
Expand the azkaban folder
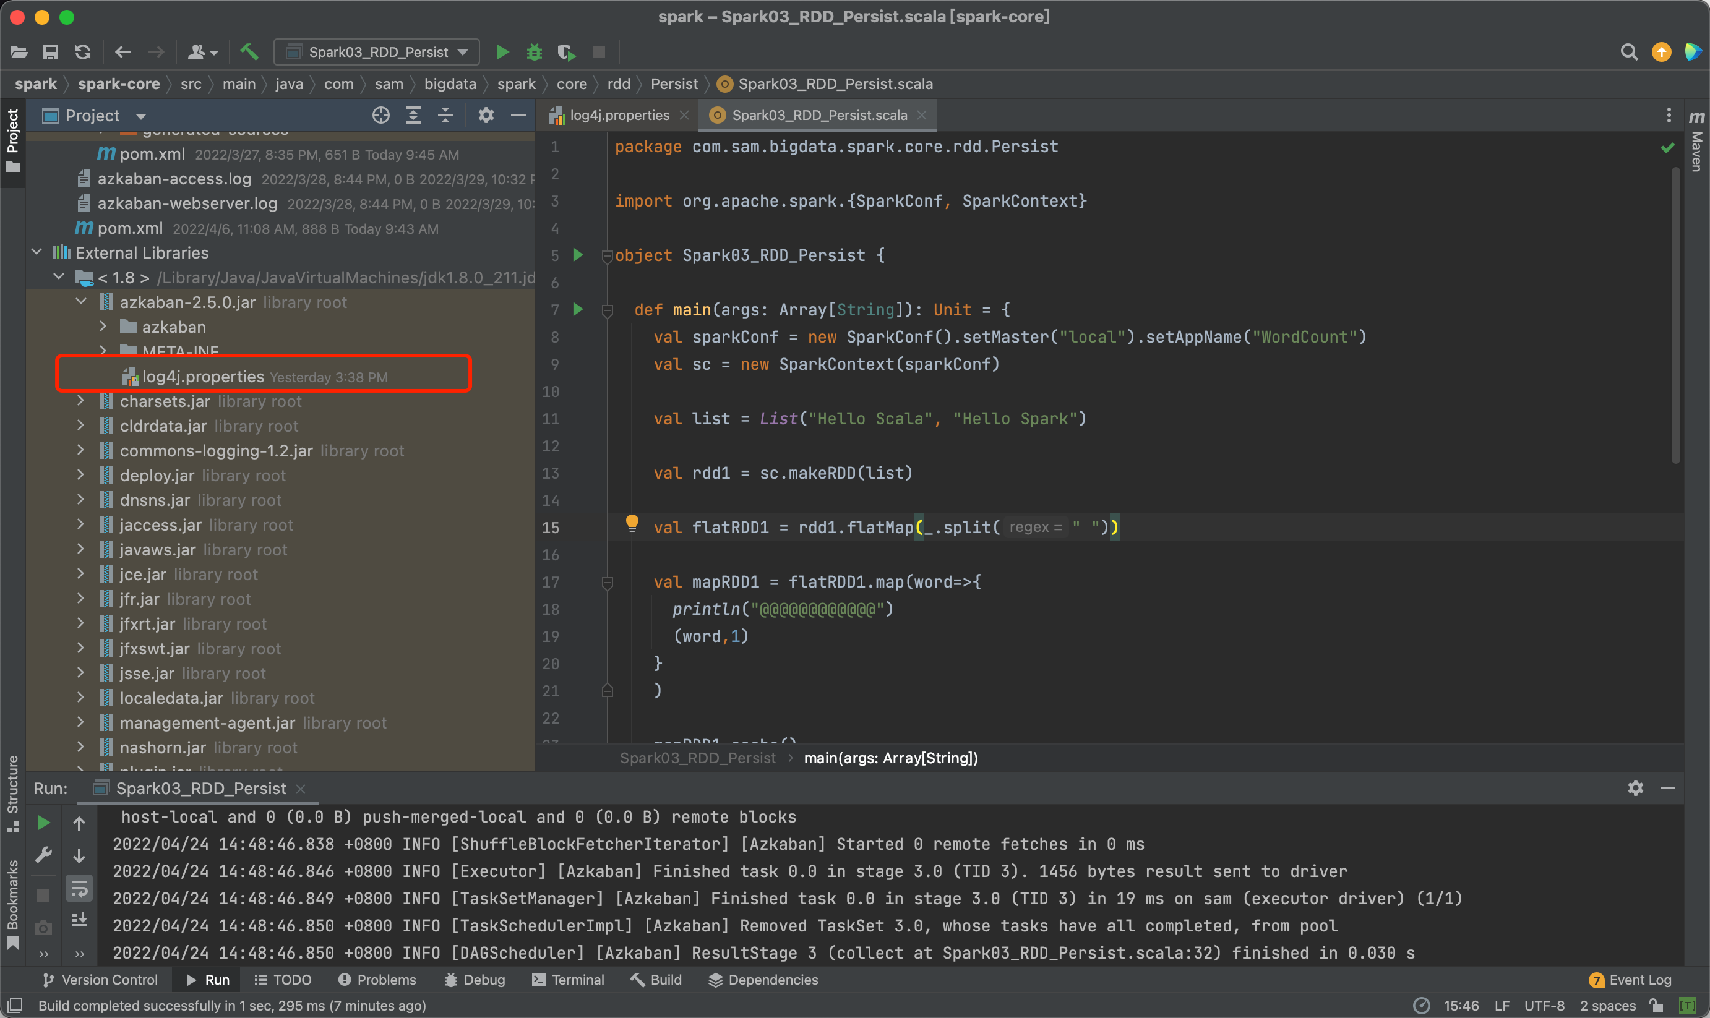[x=103, y=327]
